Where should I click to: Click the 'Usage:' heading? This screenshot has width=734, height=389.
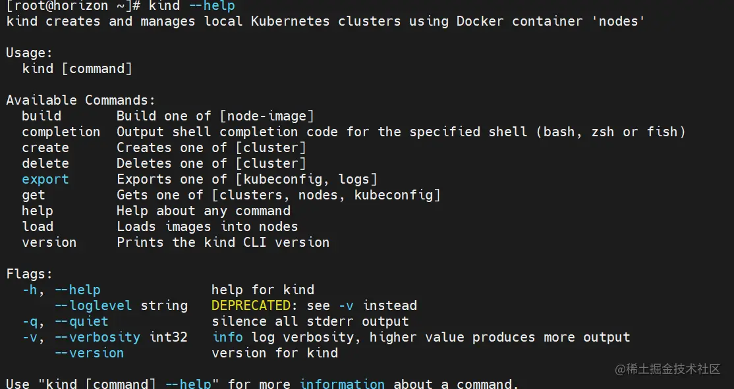point(30,53)
